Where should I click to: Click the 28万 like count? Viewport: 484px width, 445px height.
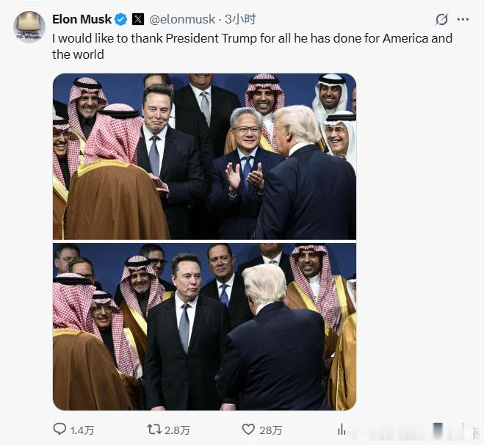tap(271, 430)
